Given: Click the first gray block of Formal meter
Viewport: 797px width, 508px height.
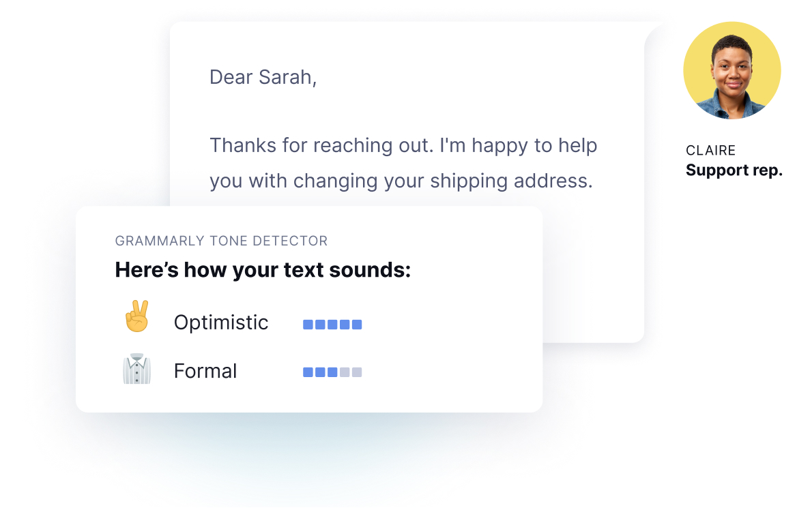Looking at the screenshot, I should tap(345, 372).
